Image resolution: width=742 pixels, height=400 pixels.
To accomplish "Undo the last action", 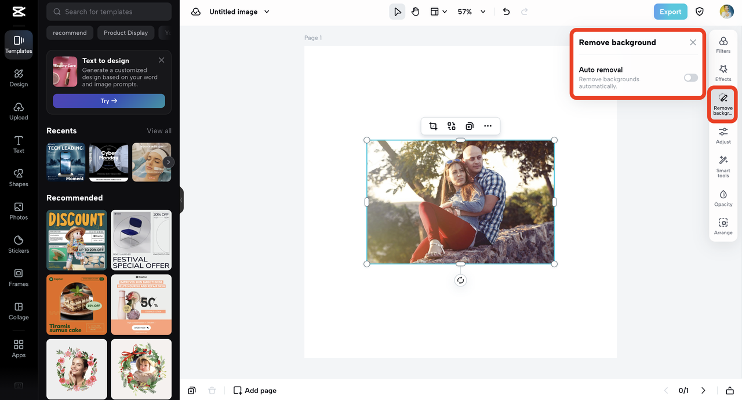I will point(506,12).
